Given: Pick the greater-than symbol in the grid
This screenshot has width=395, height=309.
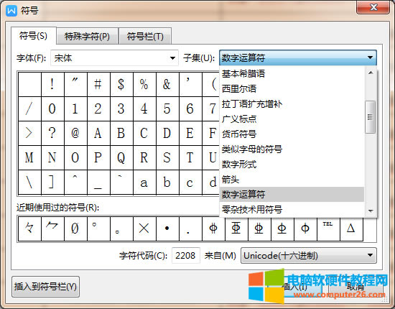Looking at the screenshot, I should (x=29, y=133).
